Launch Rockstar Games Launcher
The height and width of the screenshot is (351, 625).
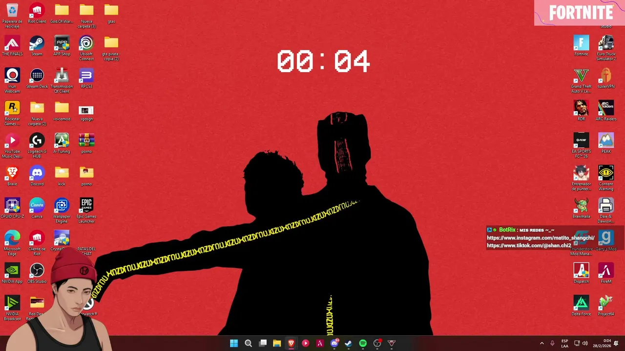[x=12, y=113]
